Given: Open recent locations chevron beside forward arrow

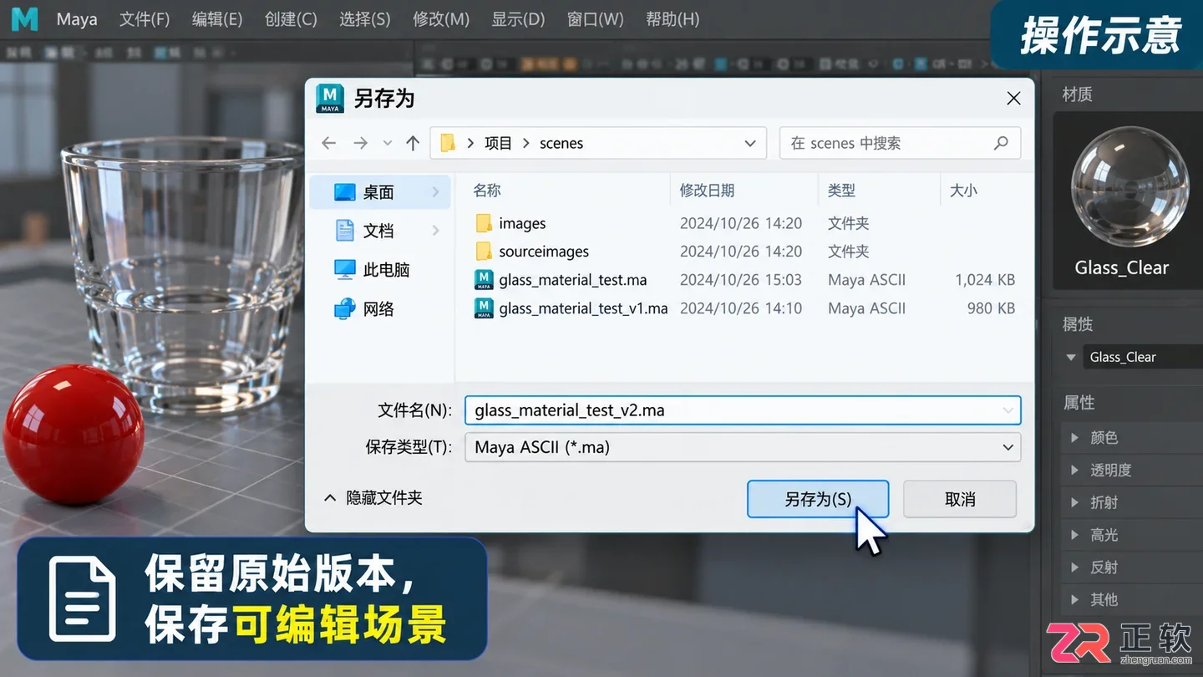Looking at the screenshot, I should coord(388,143).
